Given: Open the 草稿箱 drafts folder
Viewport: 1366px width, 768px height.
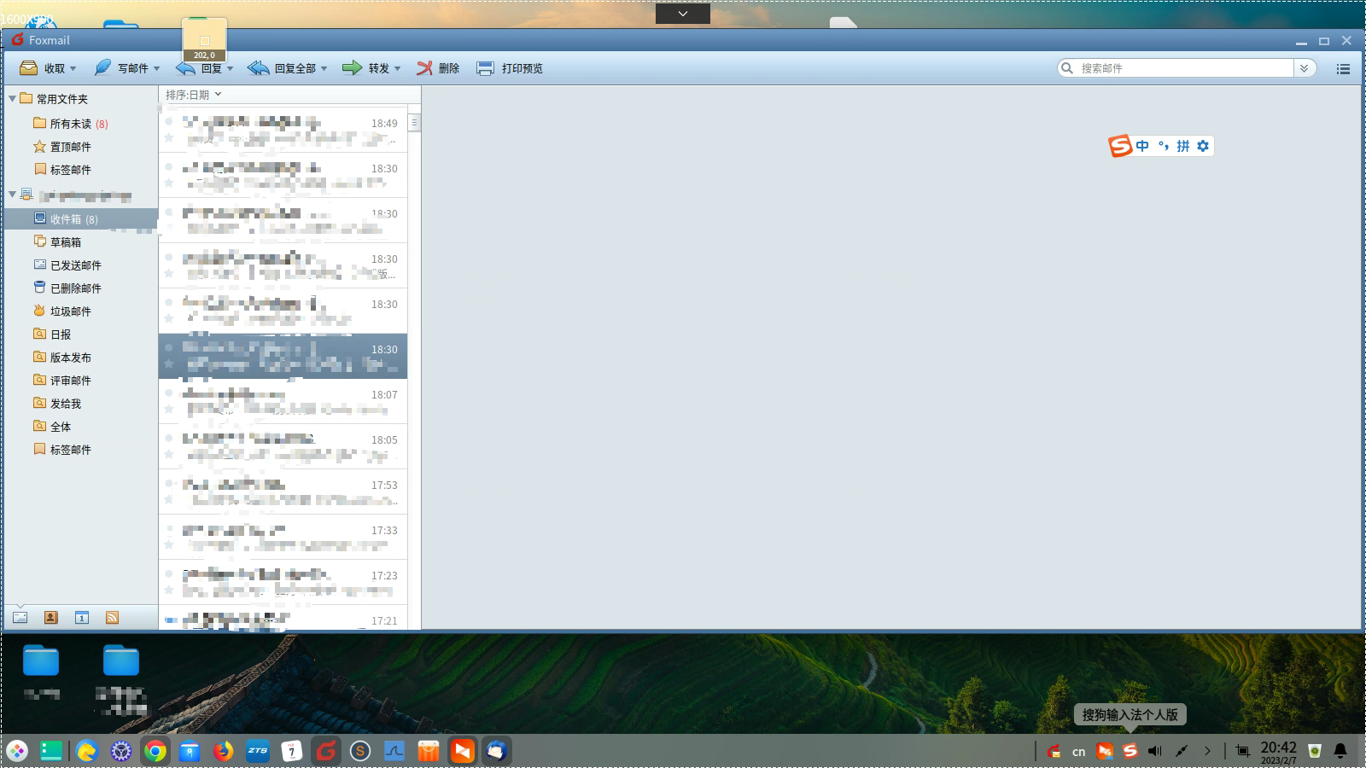Looking at the screenshot, I should [x=57, y=242].
